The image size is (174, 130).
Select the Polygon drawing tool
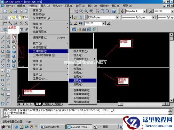3,51
